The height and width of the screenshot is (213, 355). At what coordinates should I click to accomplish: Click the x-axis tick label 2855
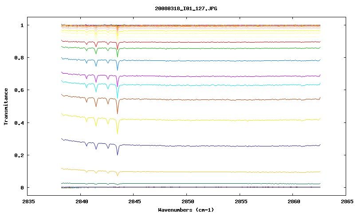coord(241,201)
